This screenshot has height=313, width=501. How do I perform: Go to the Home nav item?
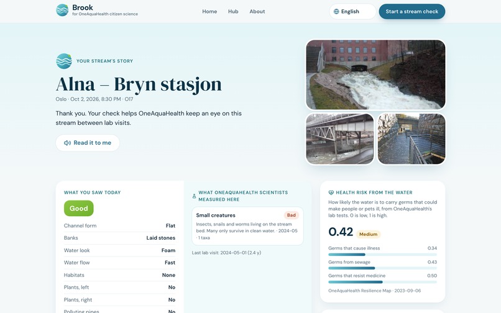pyautogui.click(x=209, y=12)
